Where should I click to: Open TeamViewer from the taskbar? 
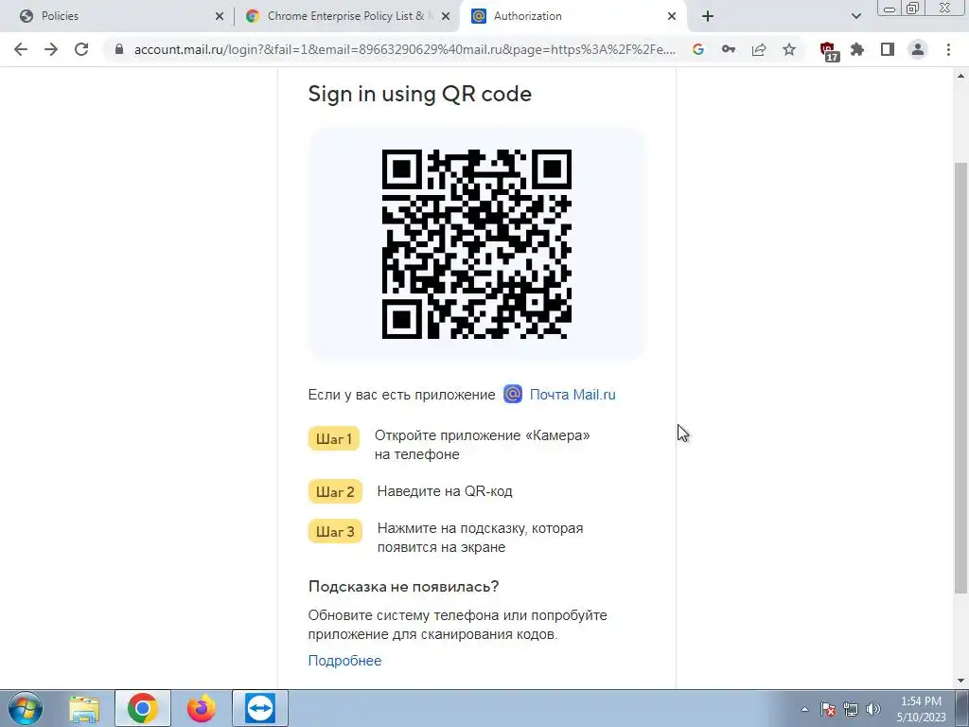260,708
